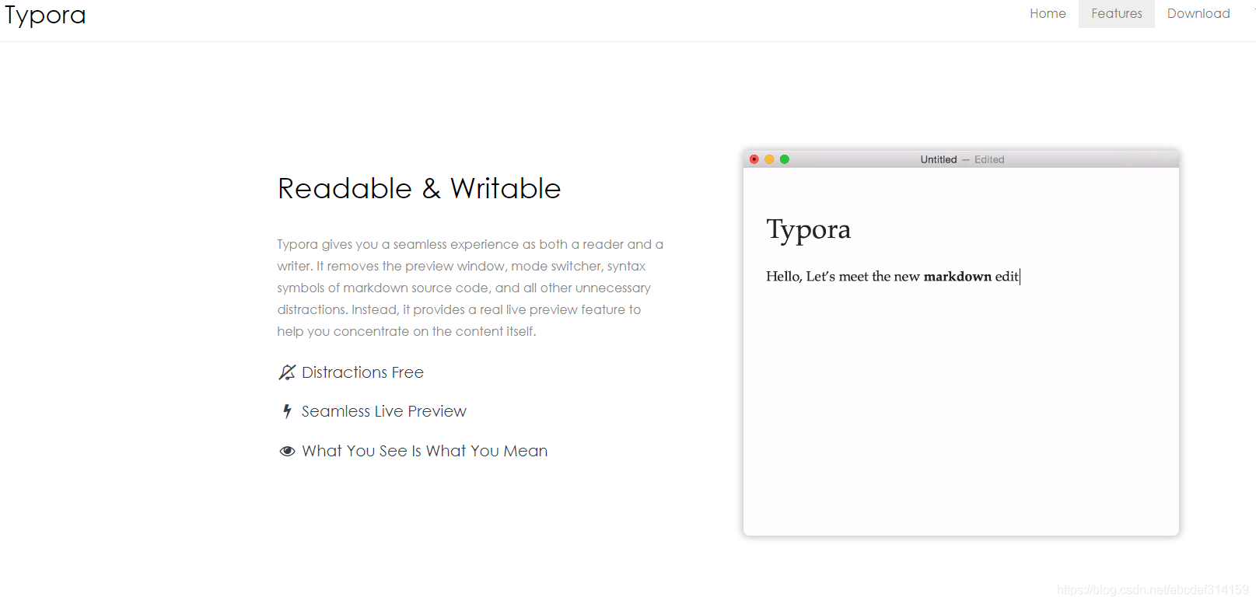The width and height of the screenshot is (1256, 604).
Task: Click the bold word markdown in demo editor
Action: (x=957, y=277)
